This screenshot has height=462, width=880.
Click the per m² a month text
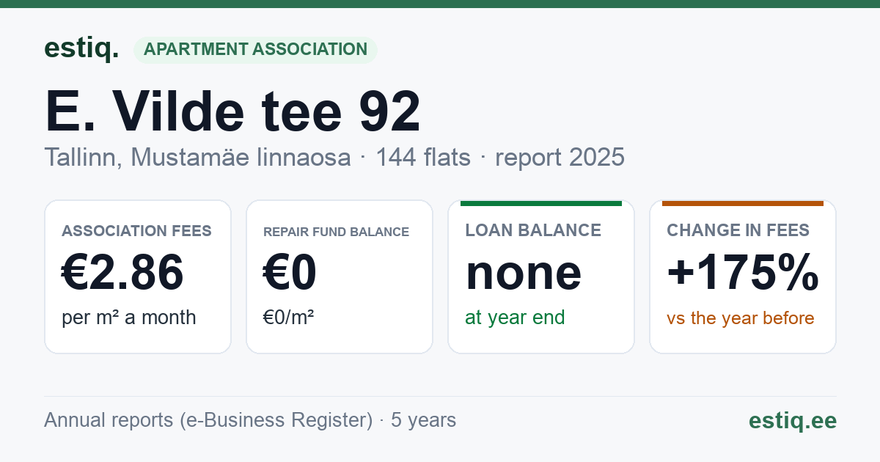pos(129,318)
